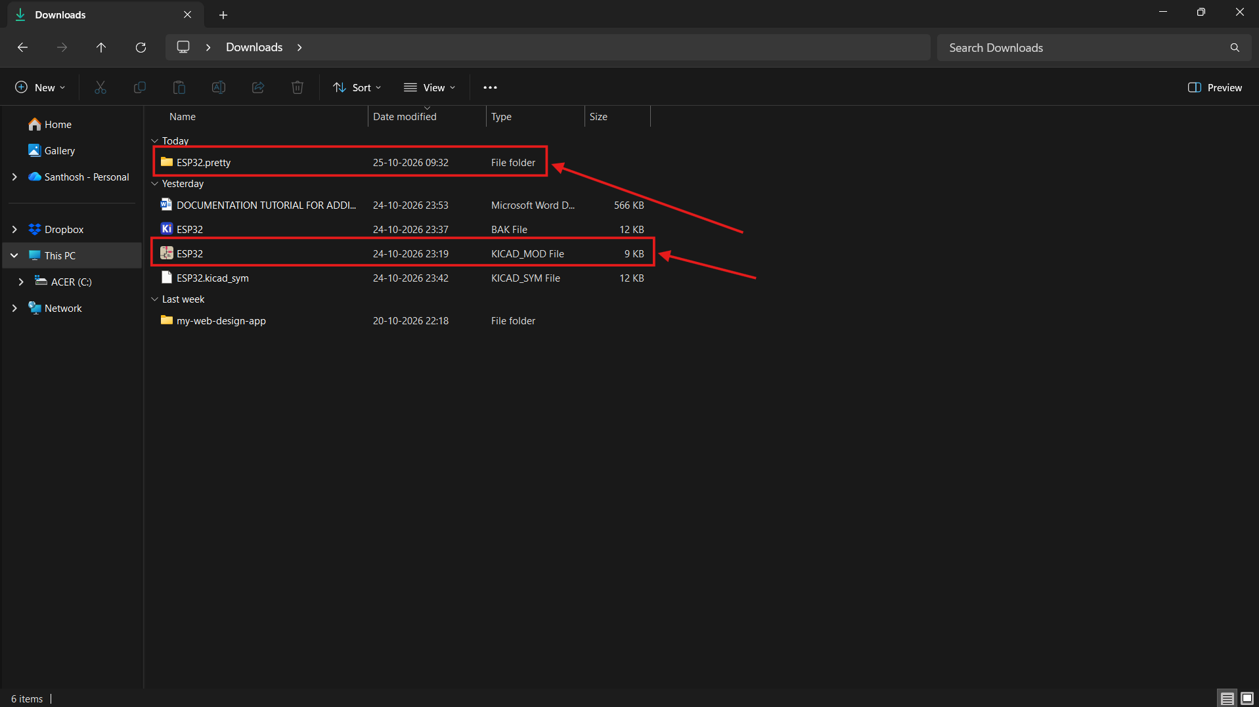Open the Sort dropdown menu

357,87
